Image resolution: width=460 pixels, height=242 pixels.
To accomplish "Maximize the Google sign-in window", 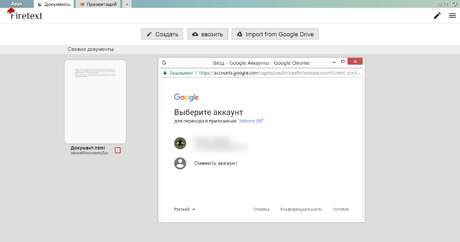I will point(343,62).
